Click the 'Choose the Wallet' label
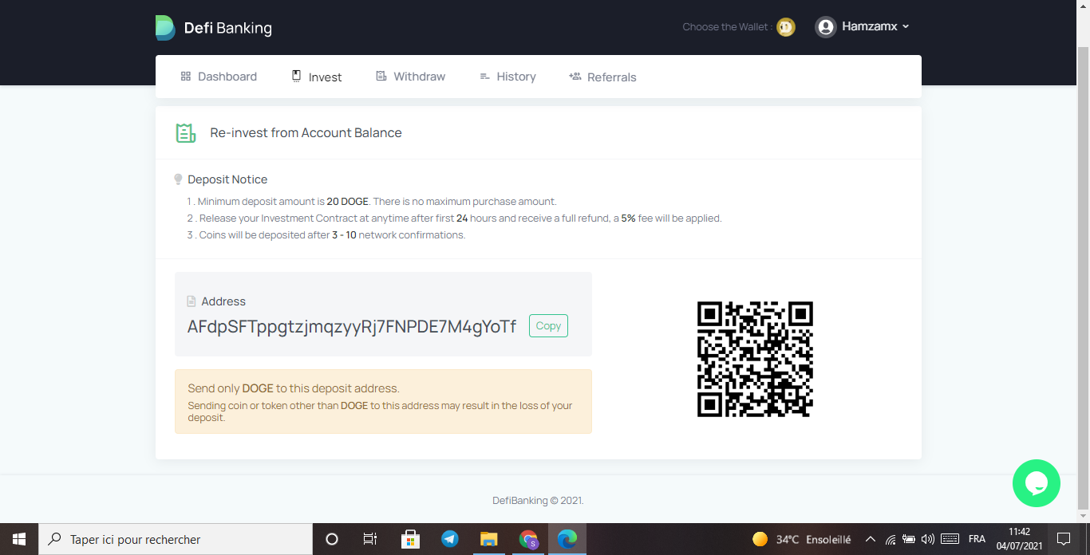Image resolution: width=1090 pixels, height=555 pixels. [726, 27]
